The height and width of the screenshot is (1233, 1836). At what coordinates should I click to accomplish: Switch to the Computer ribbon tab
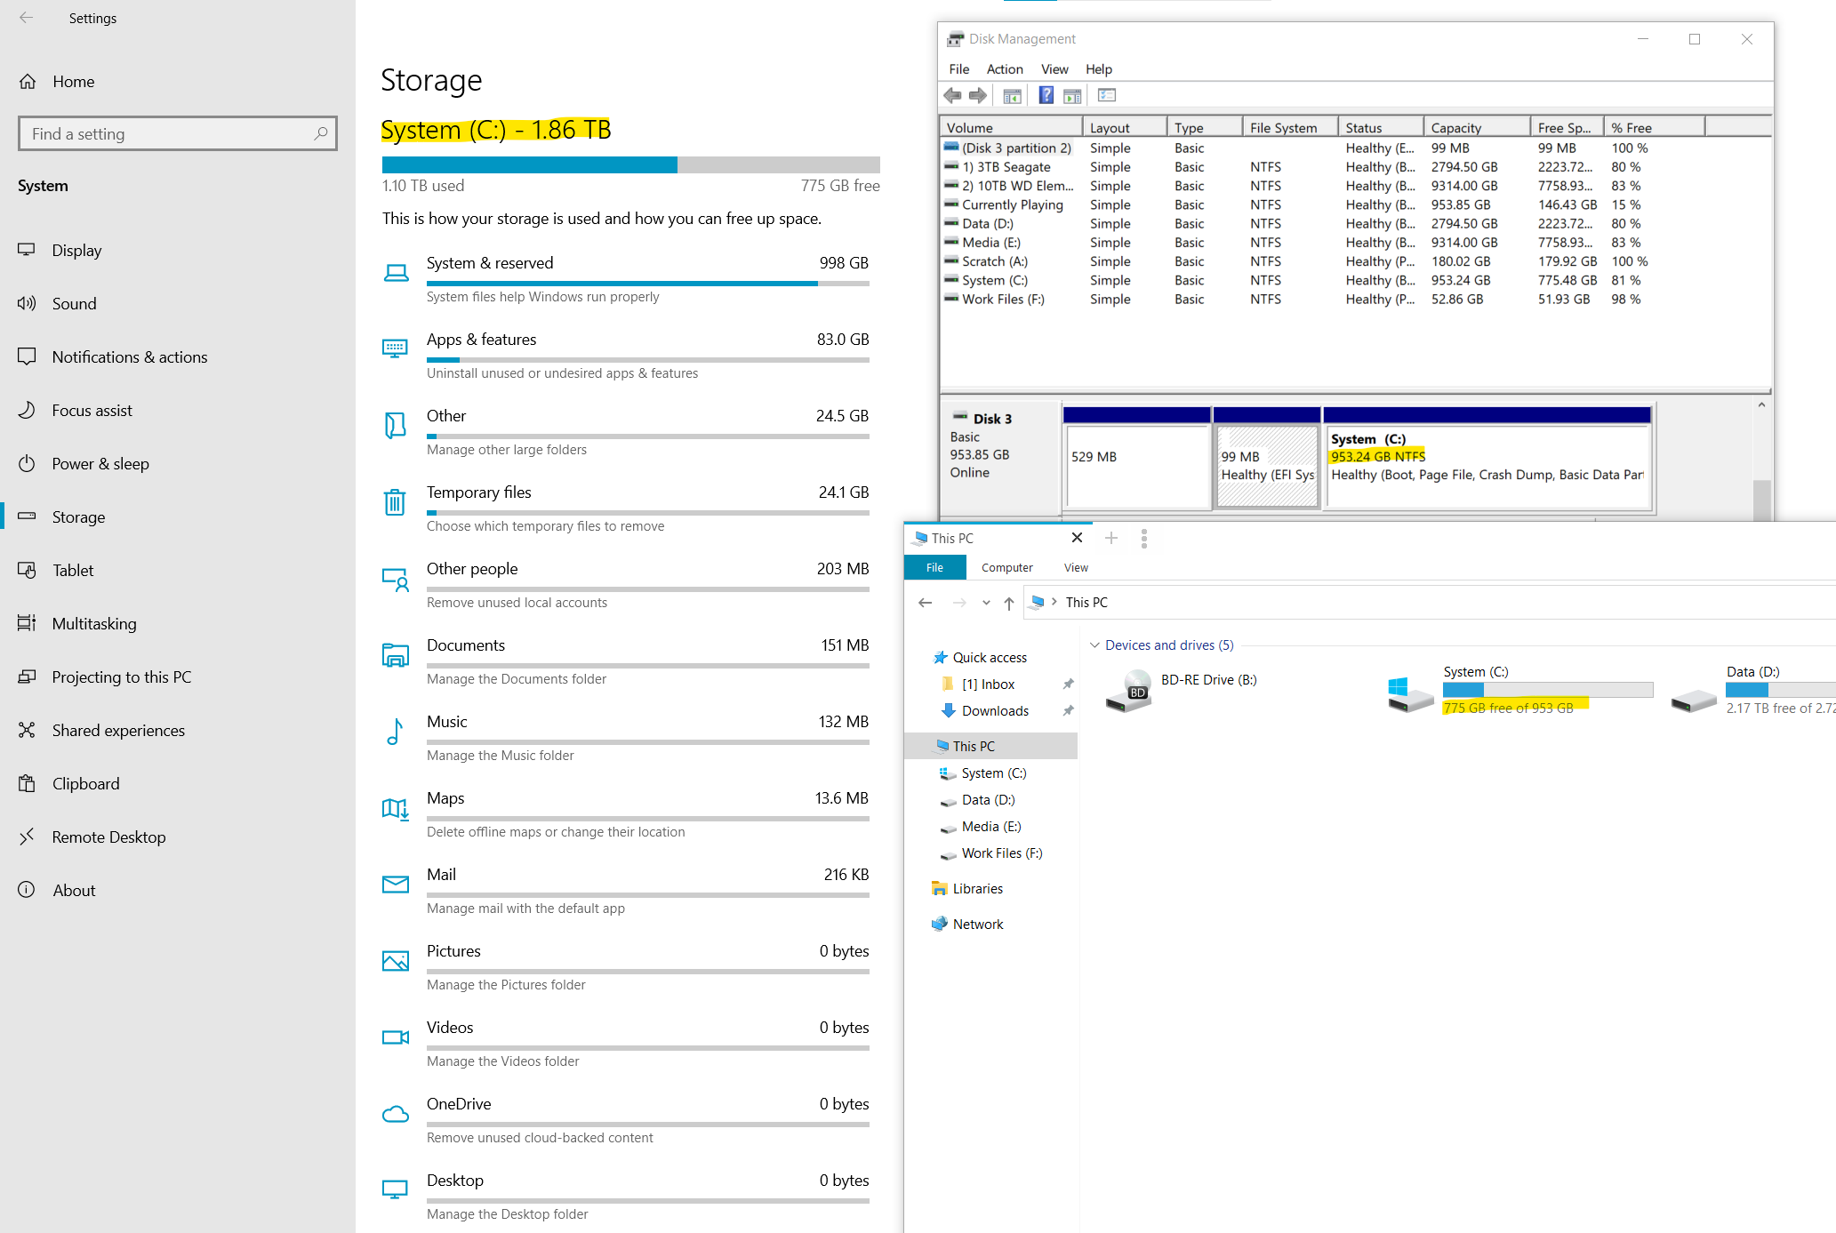pyautogui.click(x=1006, y=567)
